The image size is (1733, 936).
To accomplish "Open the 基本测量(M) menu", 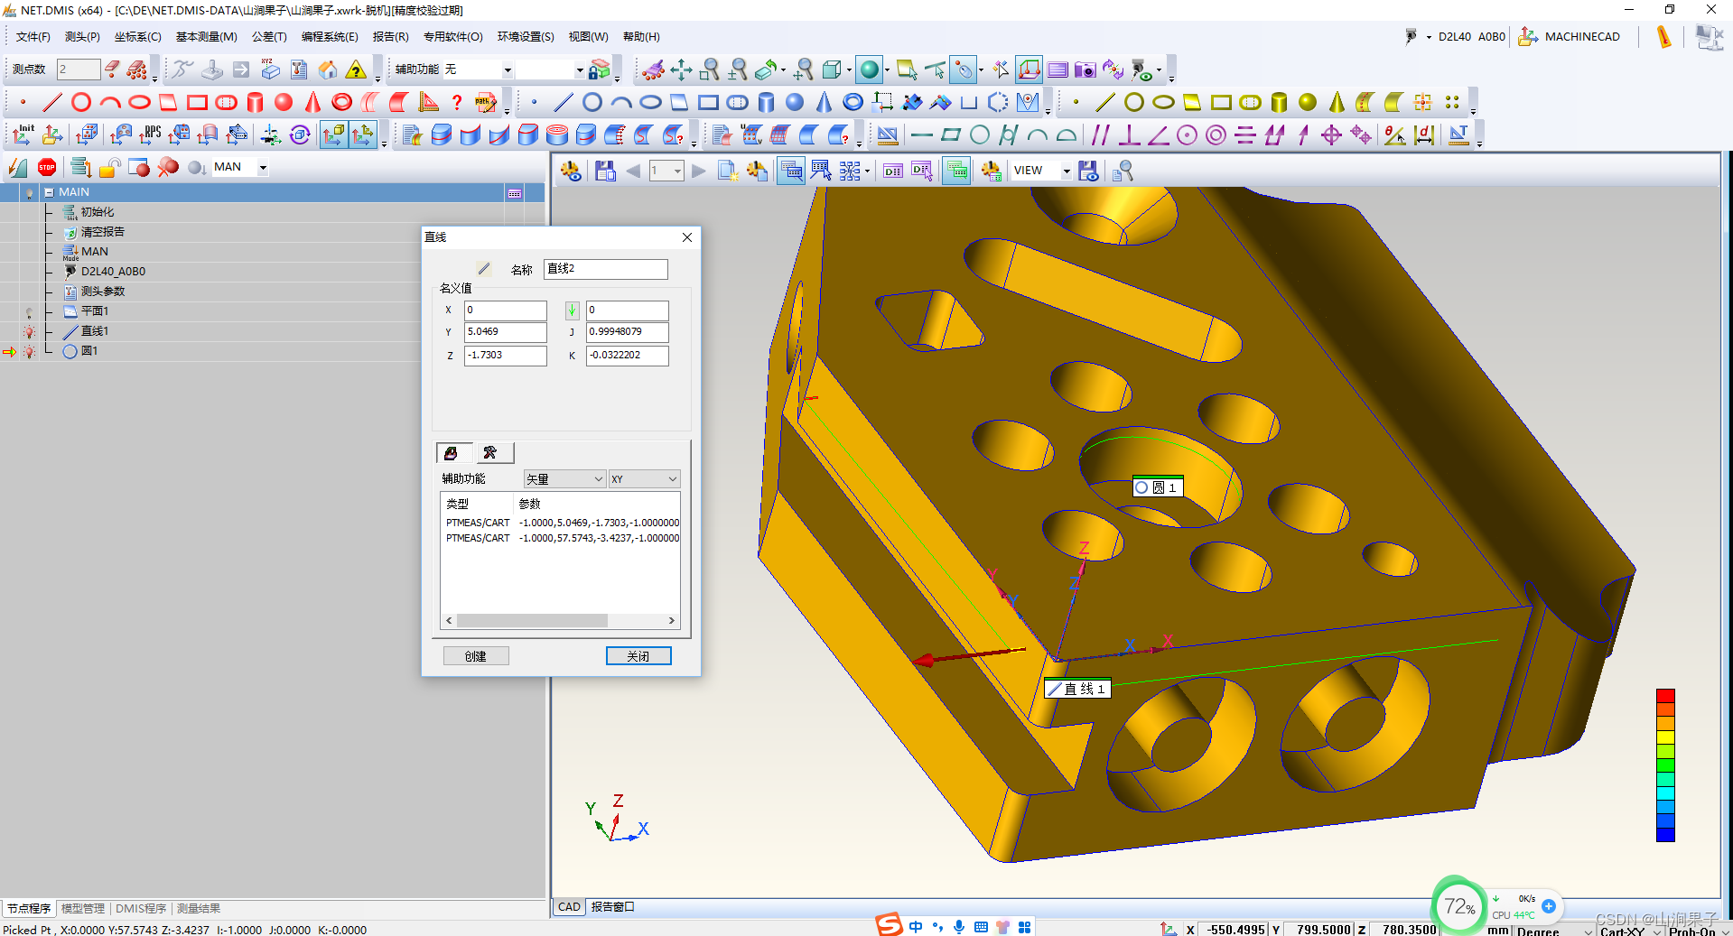I will click(x=207, y=37).
